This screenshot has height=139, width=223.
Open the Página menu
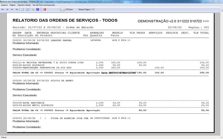tap(13, 5)
